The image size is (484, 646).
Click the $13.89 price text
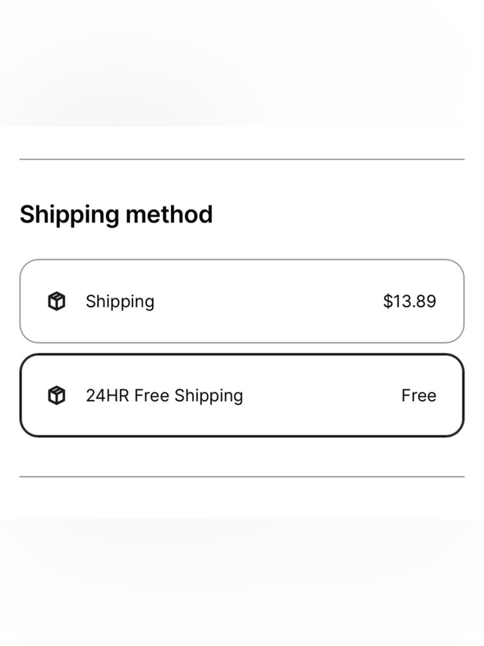(x=409, y=301)
